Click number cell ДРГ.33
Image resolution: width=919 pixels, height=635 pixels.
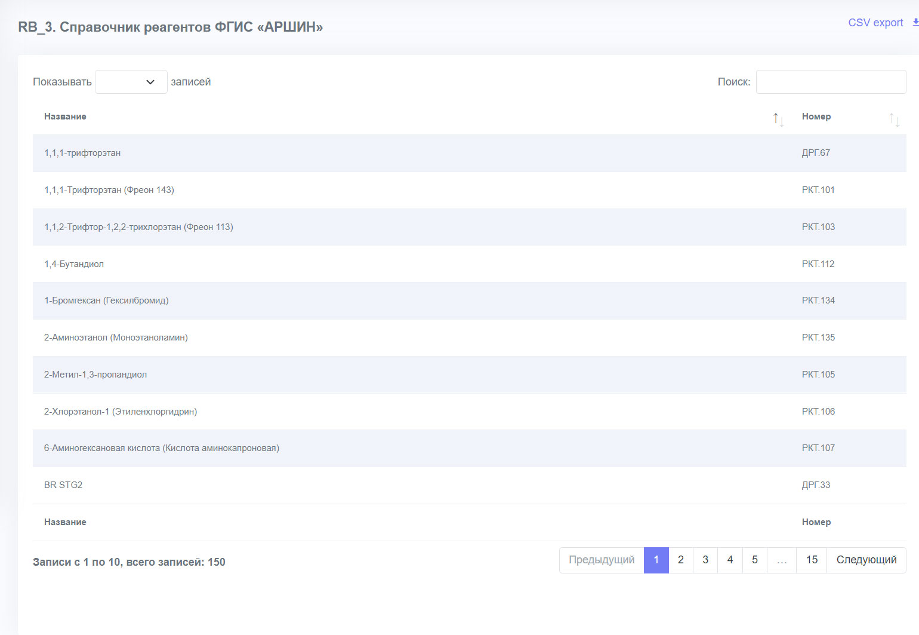tap(816, 485)
